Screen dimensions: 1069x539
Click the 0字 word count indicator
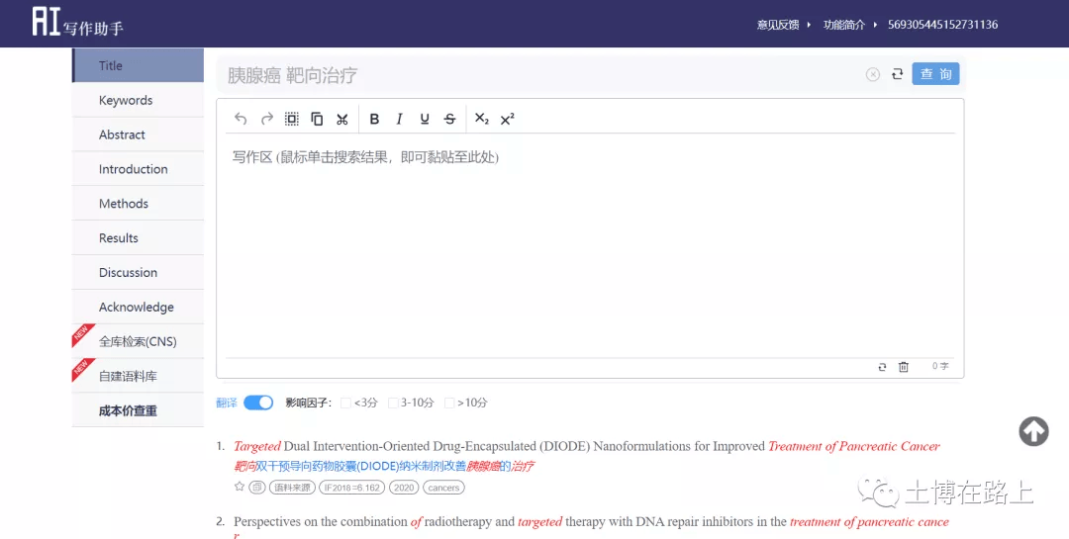[940, 367]
